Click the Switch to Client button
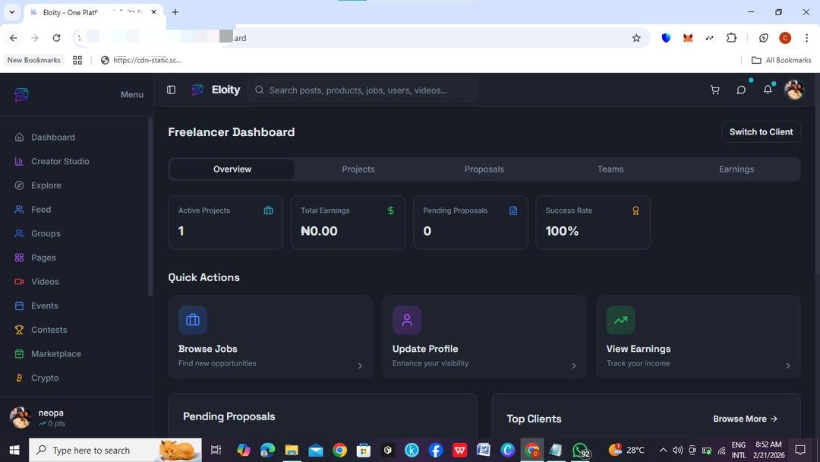This screenshot has height=462, width=820. pos(761,132)
